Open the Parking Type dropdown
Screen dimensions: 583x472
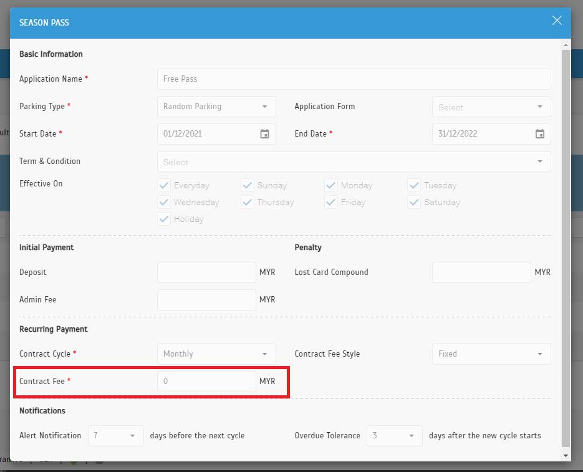click(216, 107)
